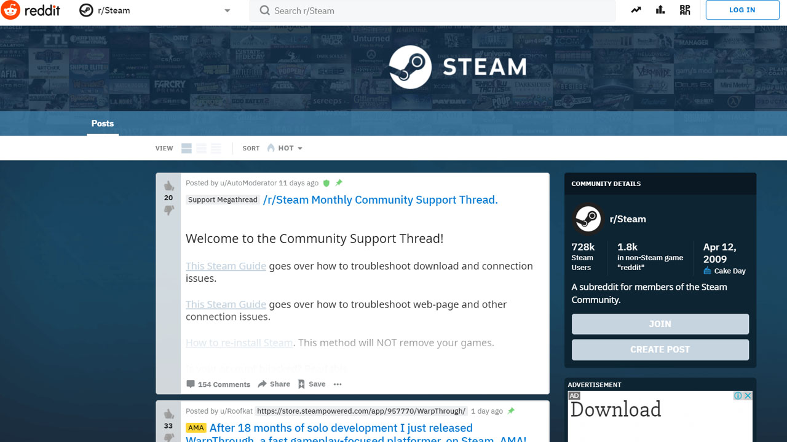Downvote the Community Support Thread post
This screenshot has height=442, width=787.
[x=168, y=211]
